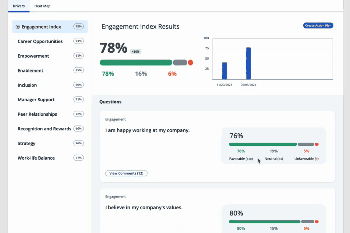Click the red 6% unfavorable value
The height and width of the screenshot is (233, 350).
click(172, 74)
